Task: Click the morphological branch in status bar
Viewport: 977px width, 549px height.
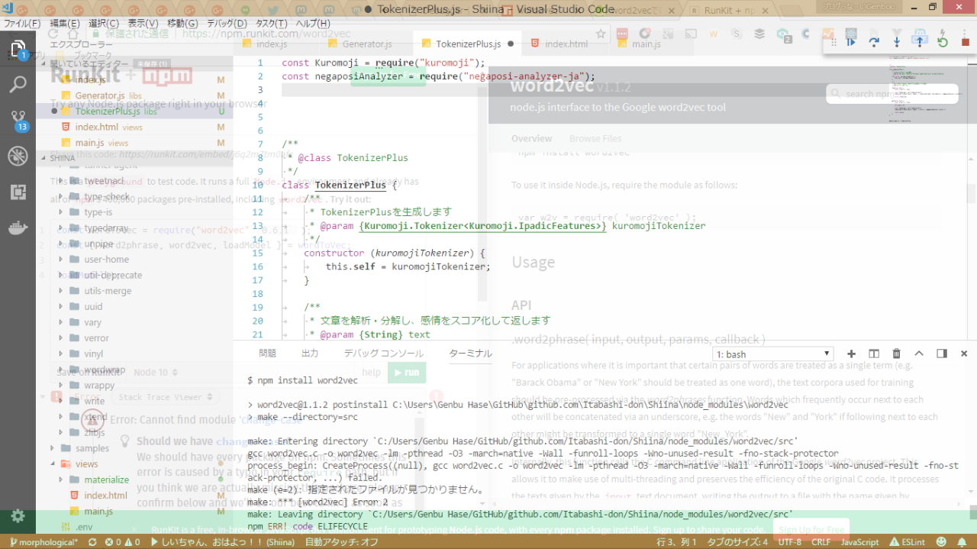Action: (45, 542)
